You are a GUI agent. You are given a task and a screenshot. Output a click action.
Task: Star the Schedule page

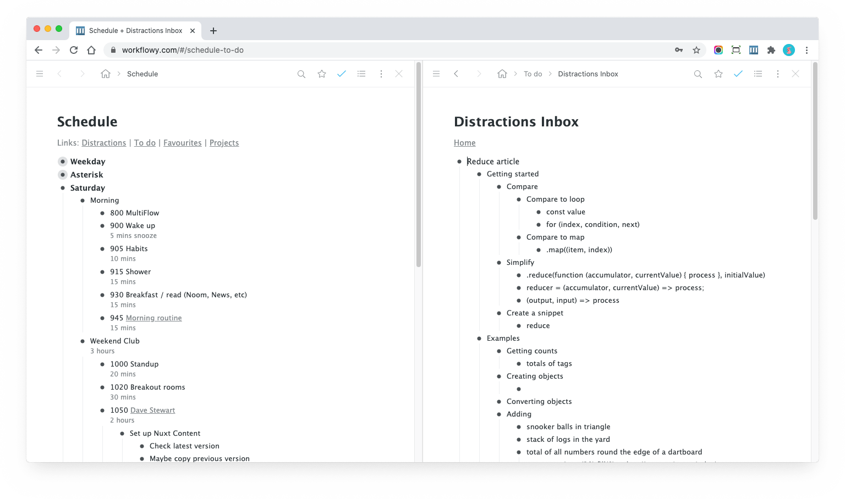pos(322,74)
